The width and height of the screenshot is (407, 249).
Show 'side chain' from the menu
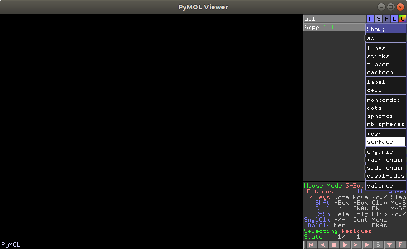coord(385,168)
